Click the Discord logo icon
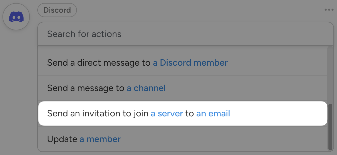The height and width of the screenshot is (155, 337). click(16, 17)
